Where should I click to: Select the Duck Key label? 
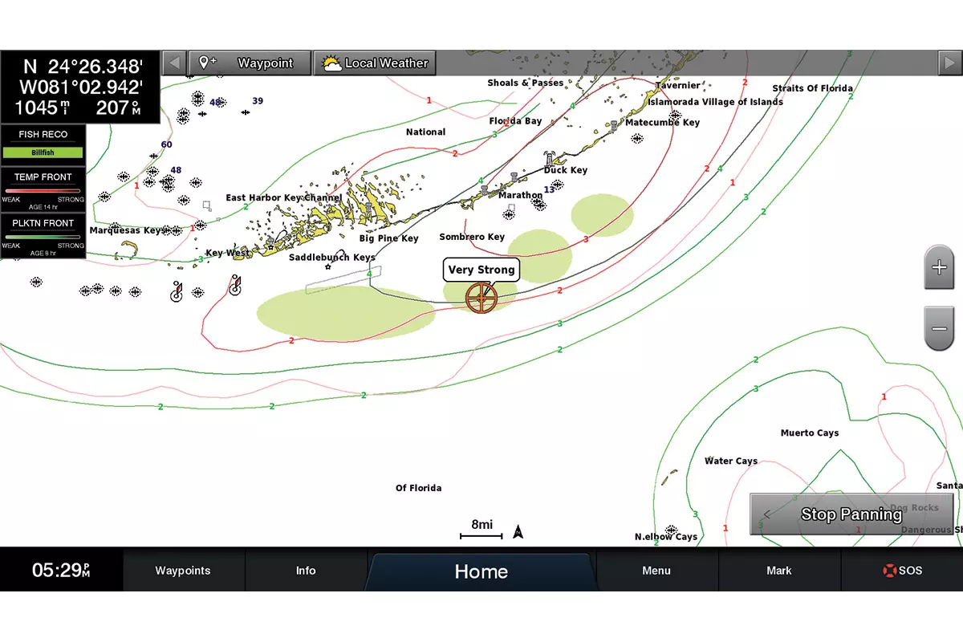(x=566, y=170)
